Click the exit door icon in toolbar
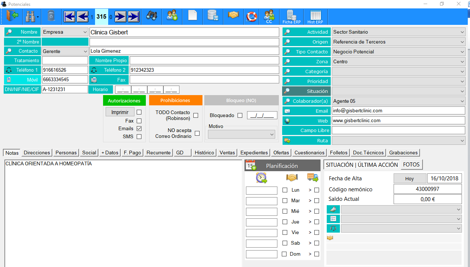The width and height of the screenshot is (470, 267). click(12, 16)
